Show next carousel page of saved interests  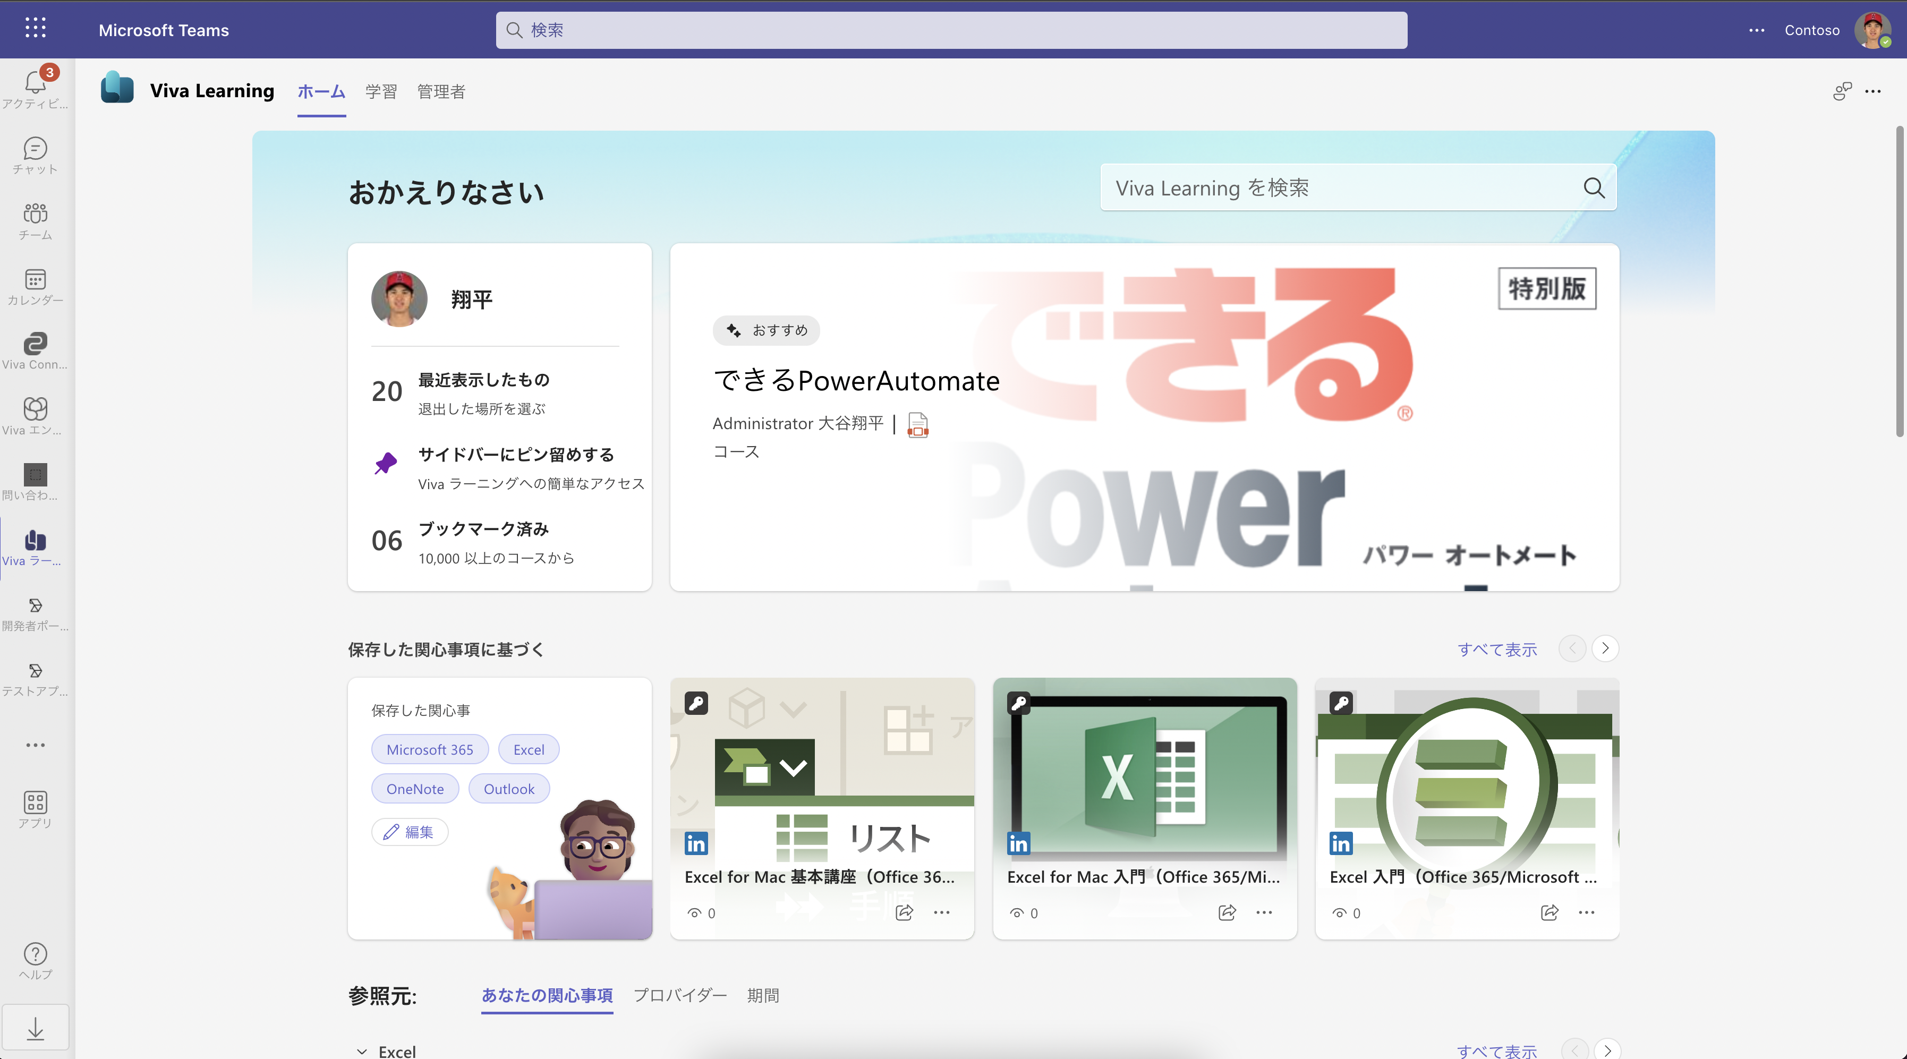(x=1606, y=648)
